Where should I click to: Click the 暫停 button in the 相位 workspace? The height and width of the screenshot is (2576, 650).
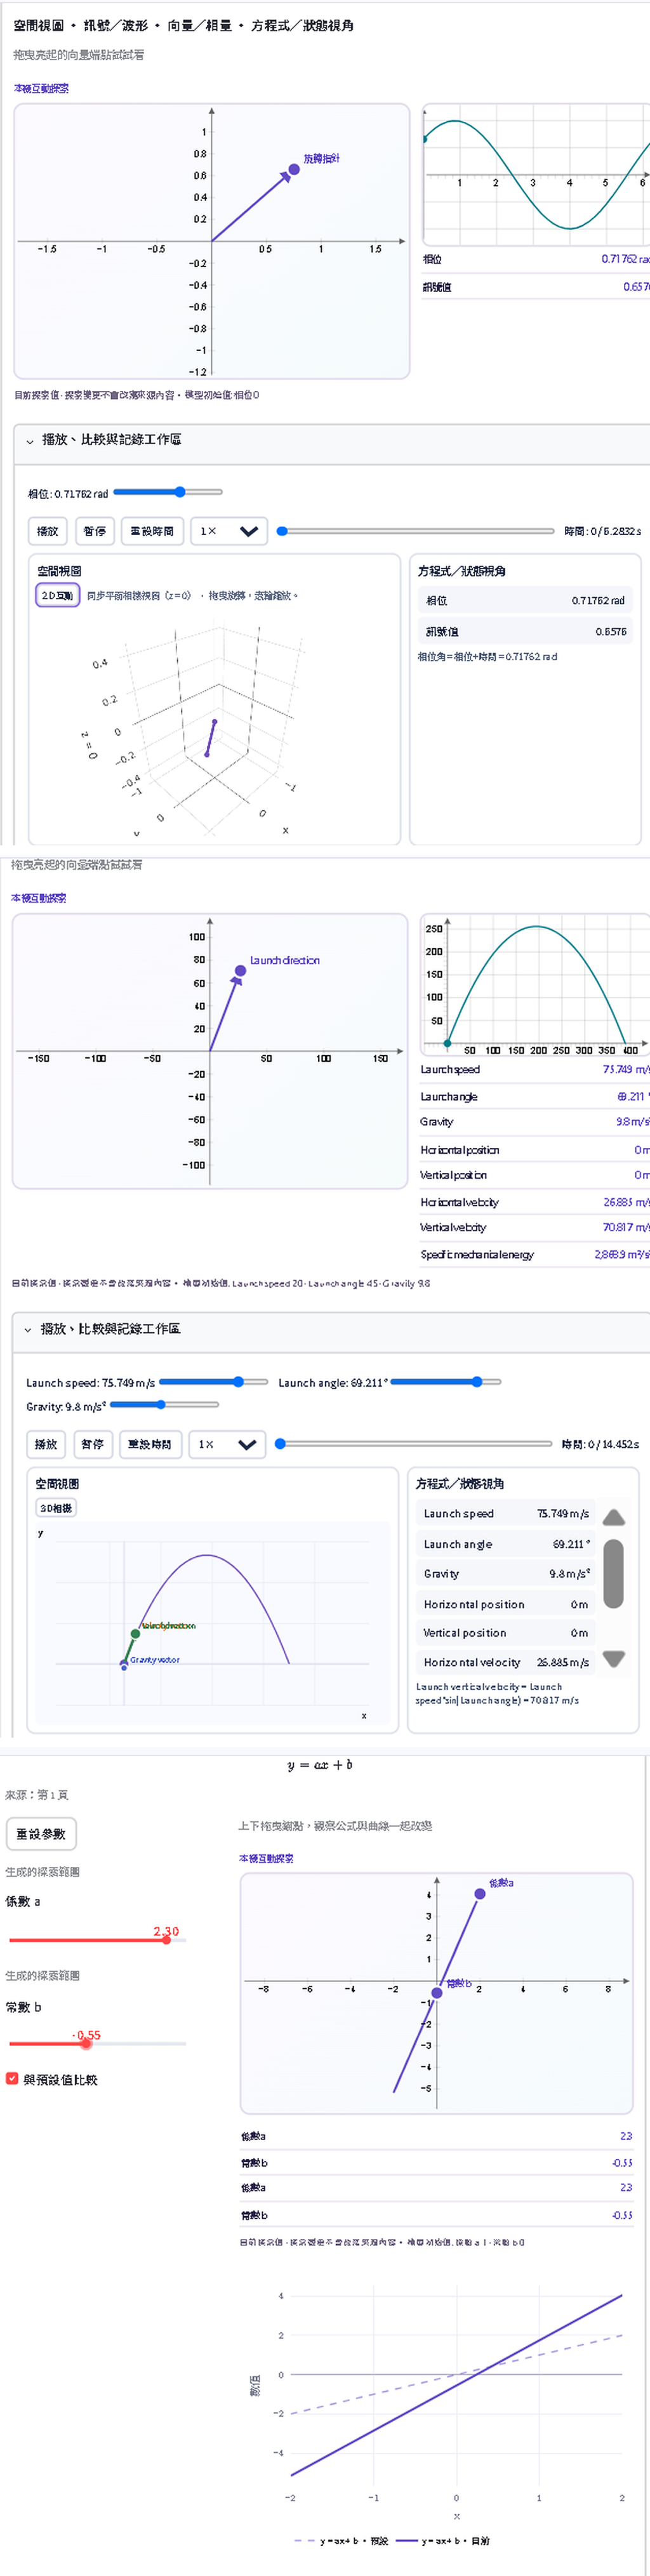95,531
